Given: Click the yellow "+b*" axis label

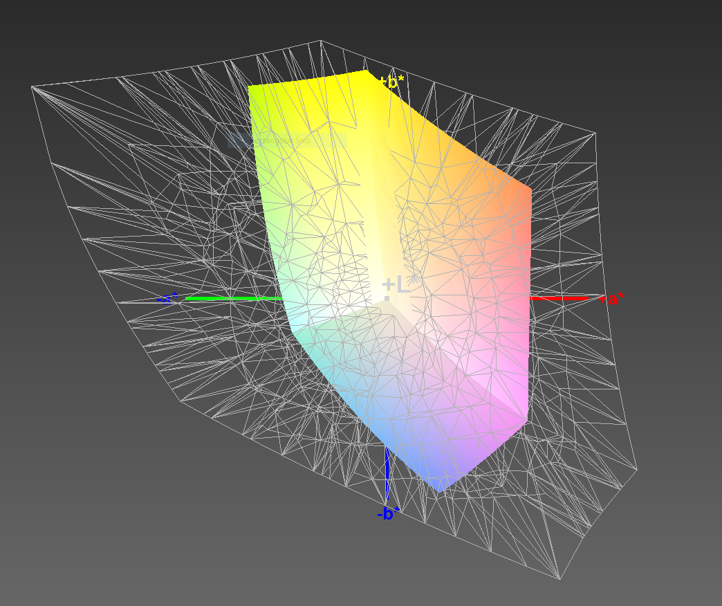Looking at the screenshot, I should coord(392,82).
